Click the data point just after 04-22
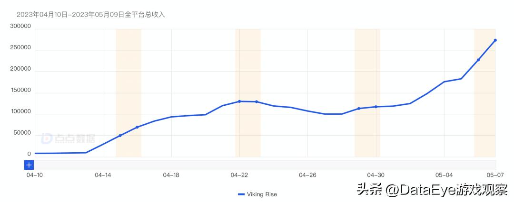Screen dimensions: 514x202 click(257, 101)
